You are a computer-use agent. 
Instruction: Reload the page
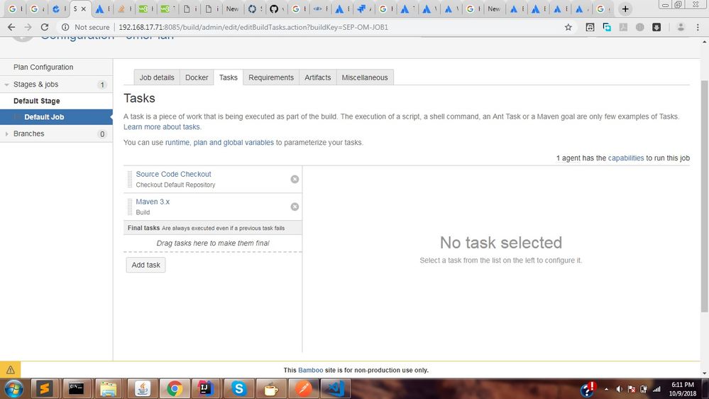click(44, 27)
